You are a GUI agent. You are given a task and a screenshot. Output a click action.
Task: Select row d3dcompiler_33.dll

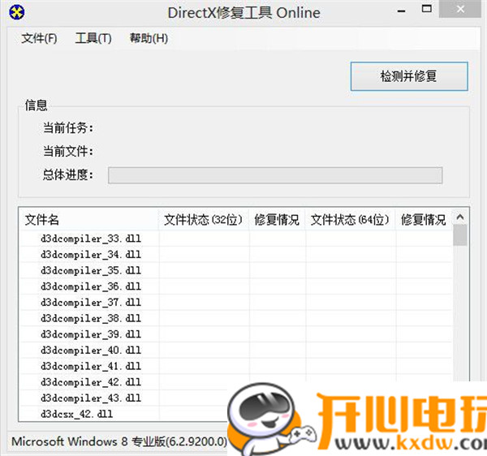236,239
